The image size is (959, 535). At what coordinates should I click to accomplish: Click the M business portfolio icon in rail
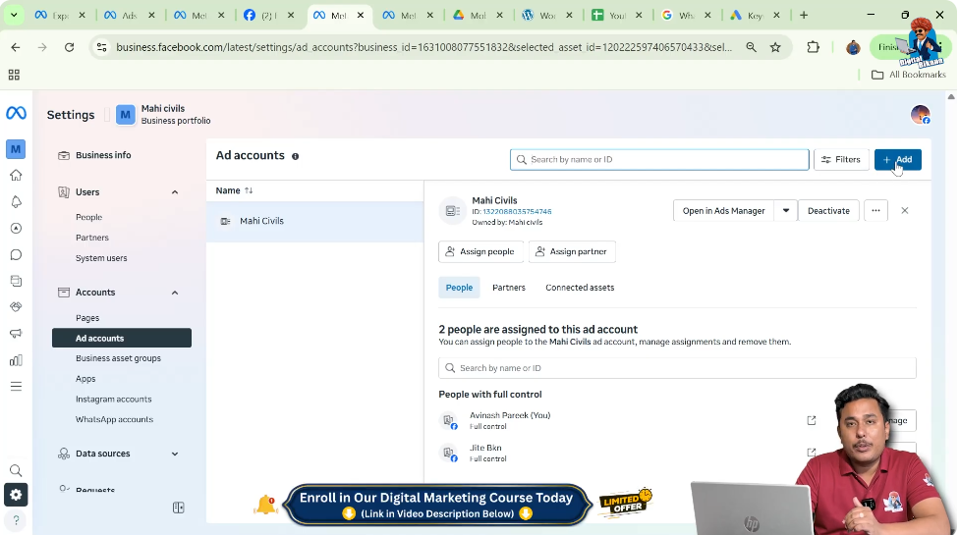(16, 149)
